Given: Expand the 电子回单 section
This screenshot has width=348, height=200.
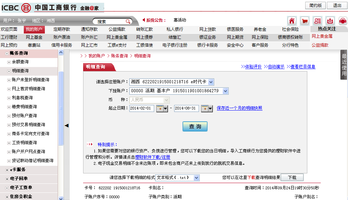Looking at the screenshot, I should click(7, 179).
